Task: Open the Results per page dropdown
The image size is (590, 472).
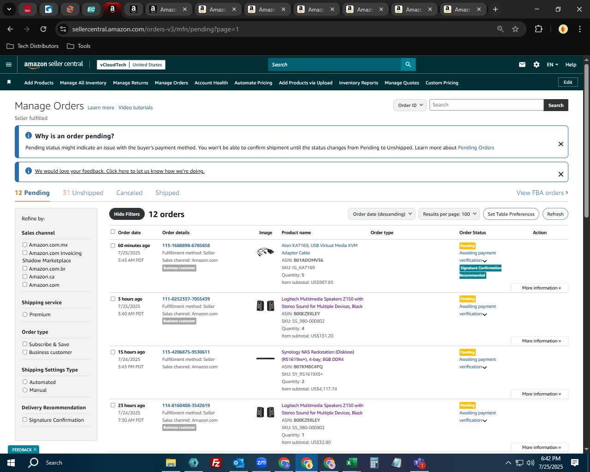Action: click(449, 214)
